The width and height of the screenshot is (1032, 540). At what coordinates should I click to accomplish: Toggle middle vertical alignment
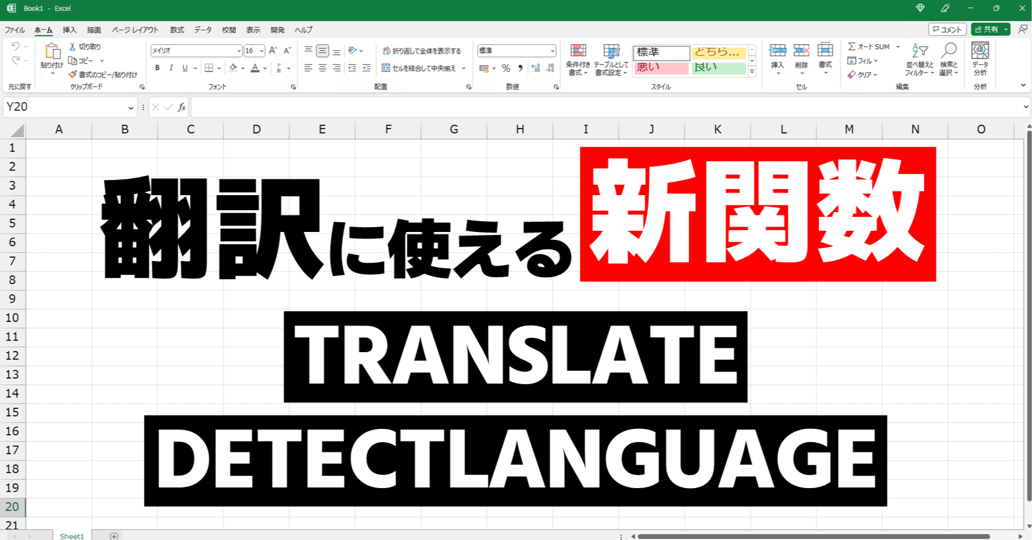click(x=322, y=51)
